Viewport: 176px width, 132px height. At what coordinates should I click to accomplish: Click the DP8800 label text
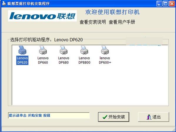84,62
